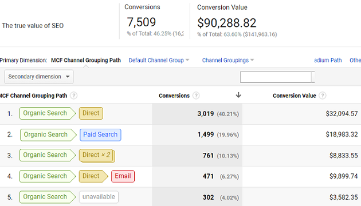The height and width of the screenshot is (206, 361).
Task: Open the Secondary dimension dropdown
Action: (x=39, y=77)
